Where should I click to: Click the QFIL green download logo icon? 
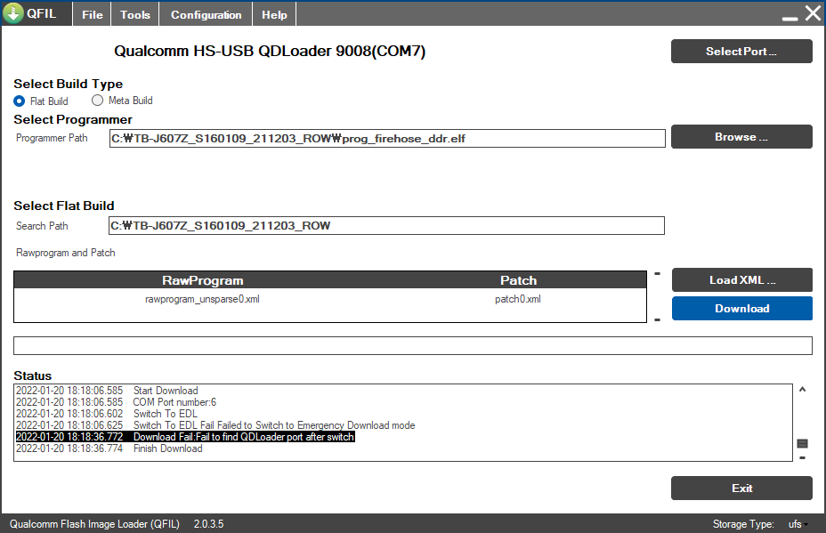click(12, 12)
